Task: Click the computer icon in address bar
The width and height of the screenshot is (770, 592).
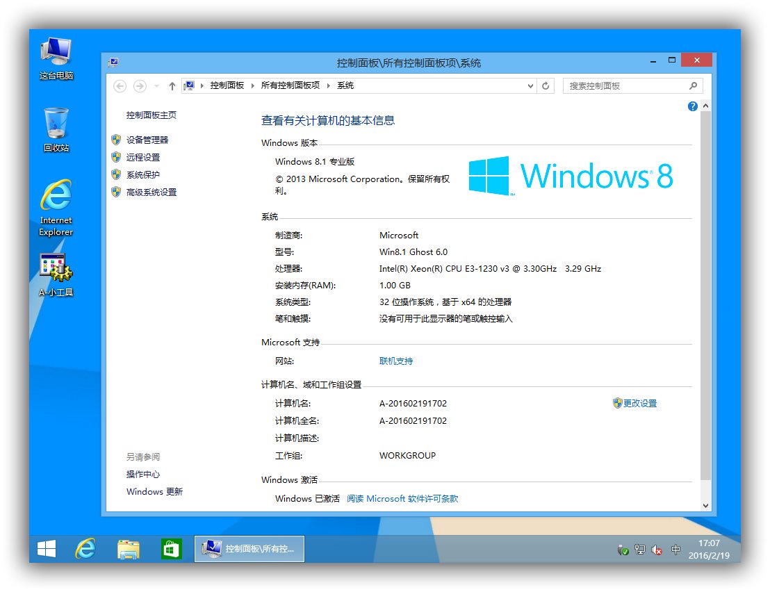Action: (189, 86)
